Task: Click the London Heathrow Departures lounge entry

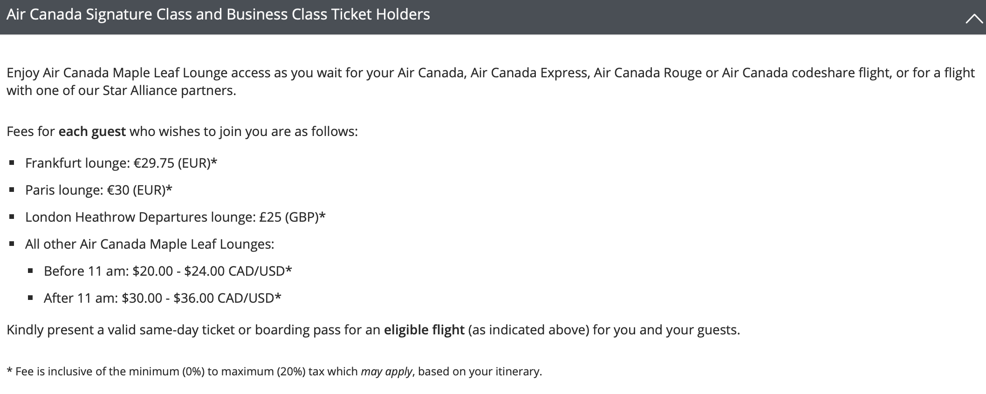Action: click(175, 217)
